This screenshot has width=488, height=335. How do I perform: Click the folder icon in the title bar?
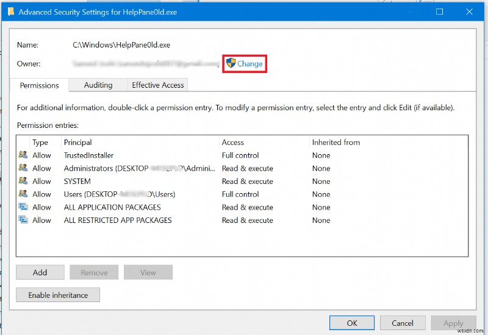[x=11, y=12]
